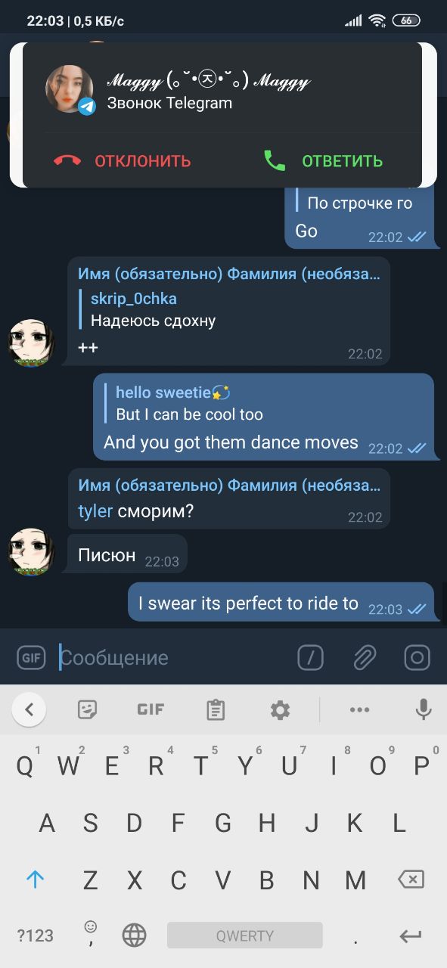Decline the call with ОТКЛОНИТЬ

pos(123,161)
